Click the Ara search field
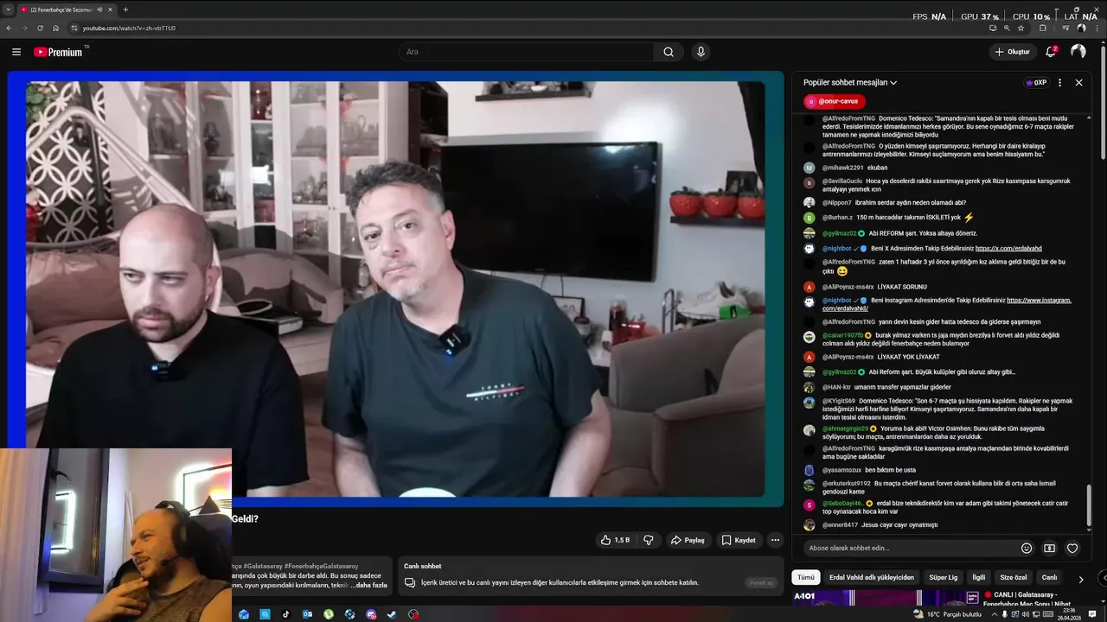 click(528, 52)
